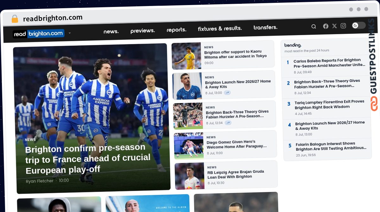
Task: Open the X (Twitter) icon
Action: tap(334, 26)
